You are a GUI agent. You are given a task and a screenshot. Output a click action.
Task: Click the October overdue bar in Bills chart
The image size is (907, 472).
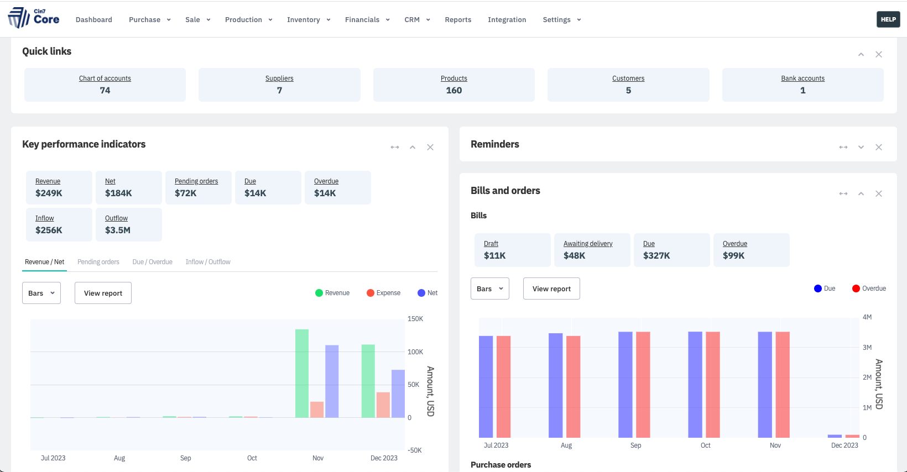pos(713,385)
